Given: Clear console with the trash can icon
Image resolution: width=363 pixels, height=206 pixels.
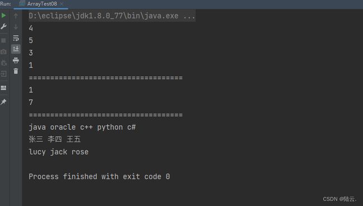Looking at the screenshot, I should tap(16, 71).
